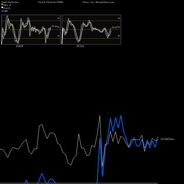This screenshot has width=184, height=184.
Task: Click the 'Daily Stochastics' title text
Action: click(x=10, y=2)
